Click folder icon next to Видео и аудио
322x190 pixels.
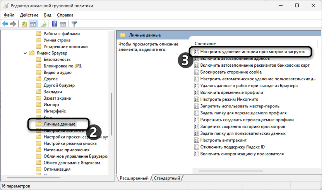click(x=39, y=73)
